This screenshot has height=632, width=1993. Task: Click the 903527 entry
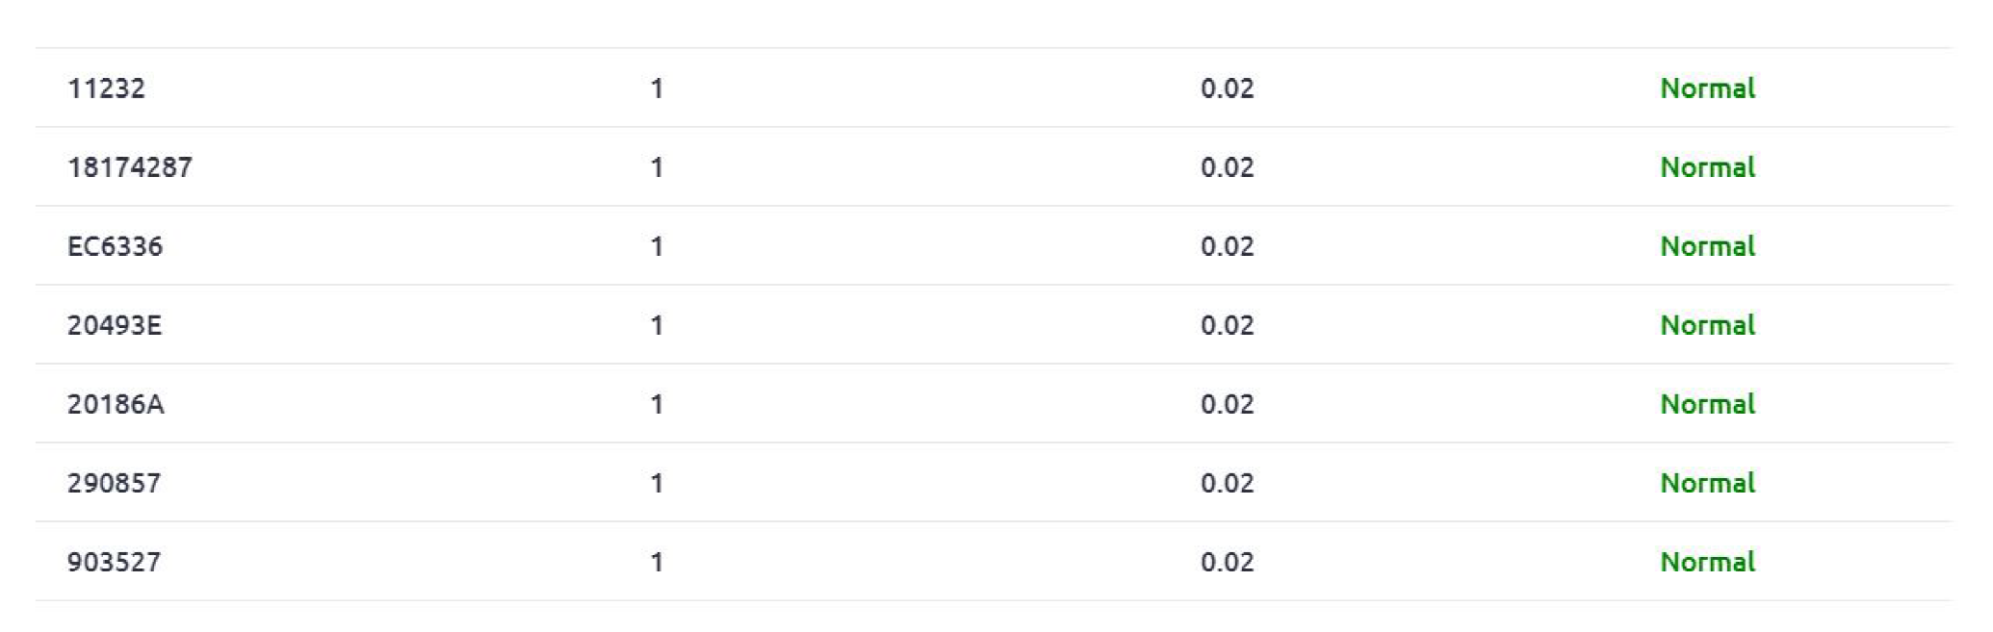click(x=114, y=562)
